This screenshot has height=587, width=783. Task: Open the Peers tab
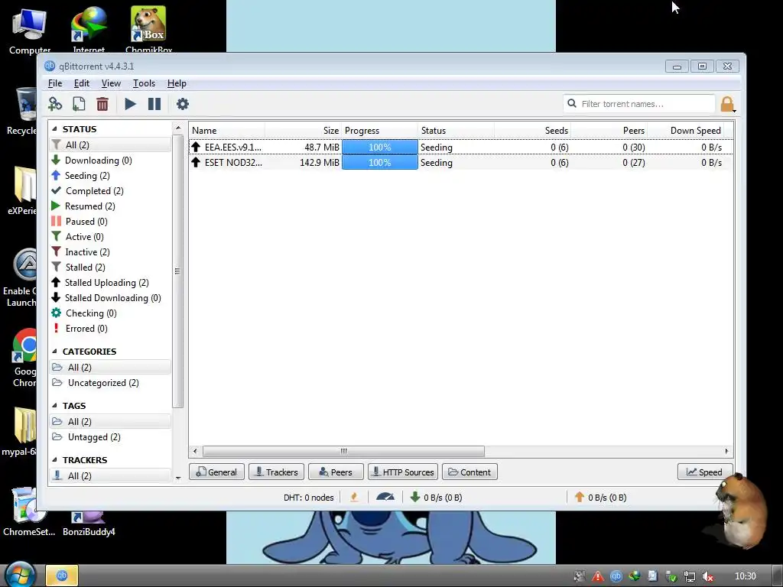coord(336,472)
